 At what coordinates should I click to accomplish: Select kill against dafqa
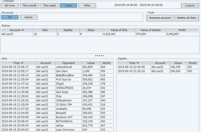[57, 126]
